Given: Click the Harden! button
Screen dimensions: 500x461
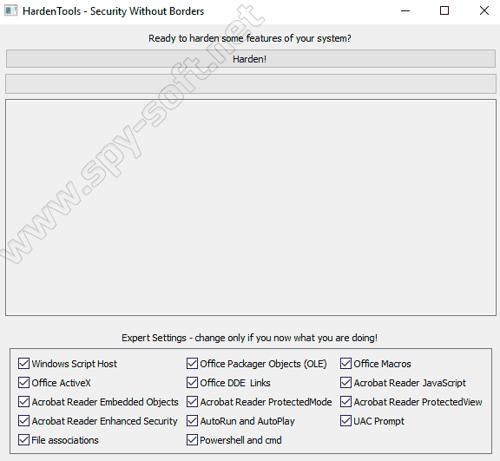Looking at the screenshot, I should [251, 59].
